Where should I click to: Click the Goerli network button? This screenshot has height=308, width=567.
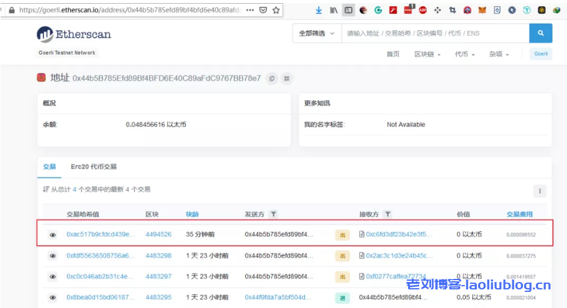[540, 54]
